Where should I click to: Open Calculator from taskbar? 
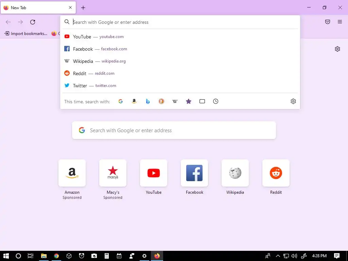click(106, 256)
